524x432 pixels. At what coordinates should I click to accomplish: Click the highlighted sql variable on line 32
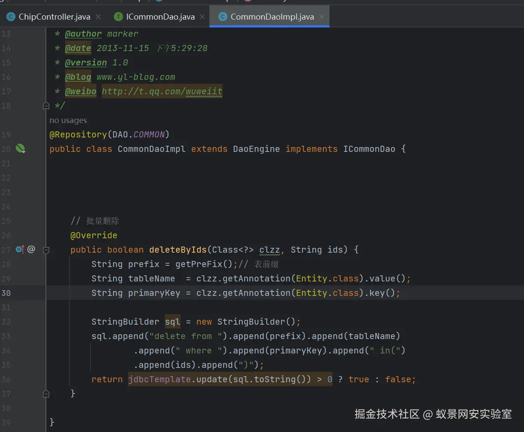coord(173,322)
